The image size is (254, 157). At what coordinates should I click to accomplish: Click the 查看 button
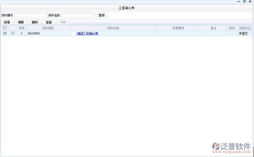49,22
